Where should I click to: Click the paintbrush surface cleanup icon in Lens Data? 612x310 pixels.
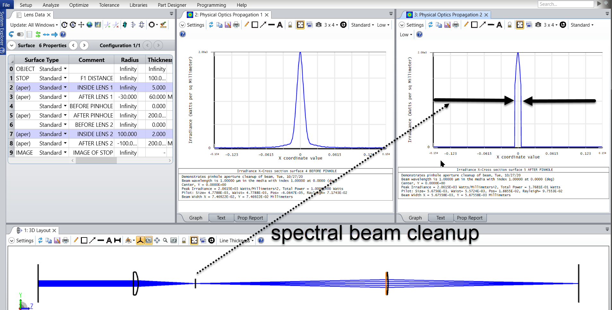click(163, 25)
